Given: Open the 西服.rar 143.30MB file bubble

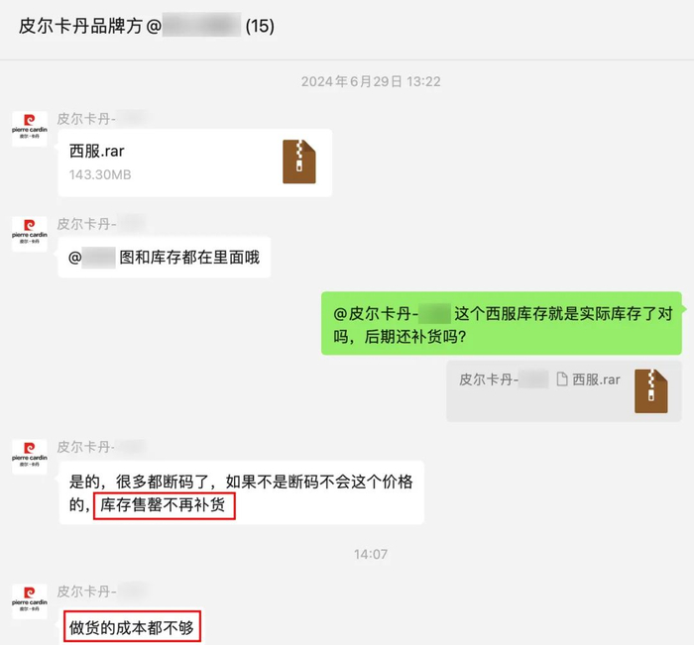Looking at the screenshot, I should pos(194,162).
